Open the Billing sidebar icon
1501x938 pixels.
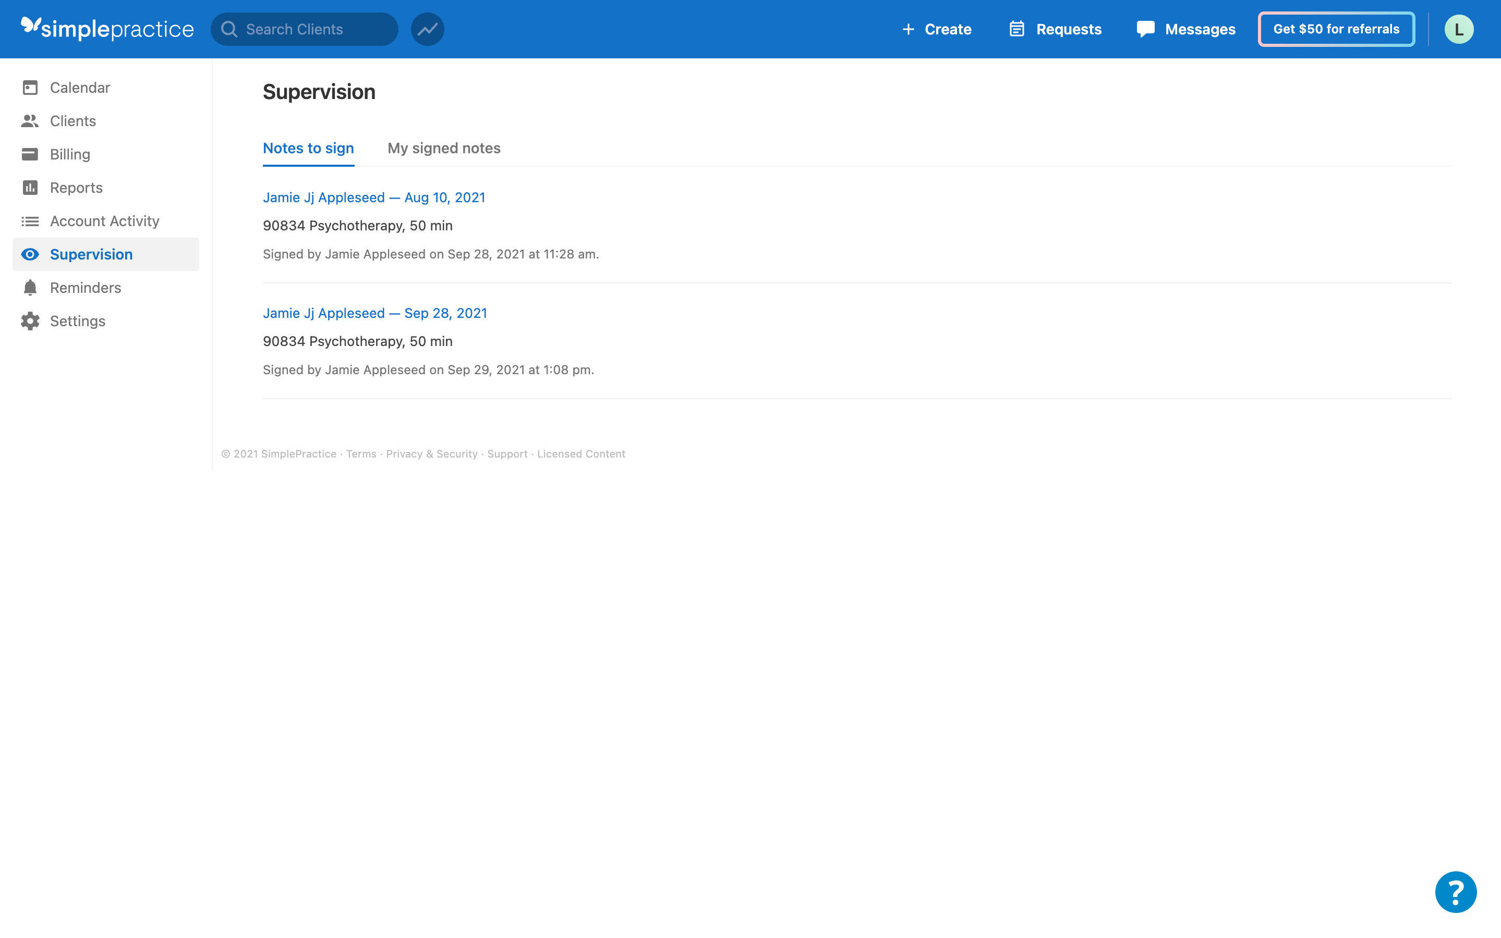(x=30, y=154)
